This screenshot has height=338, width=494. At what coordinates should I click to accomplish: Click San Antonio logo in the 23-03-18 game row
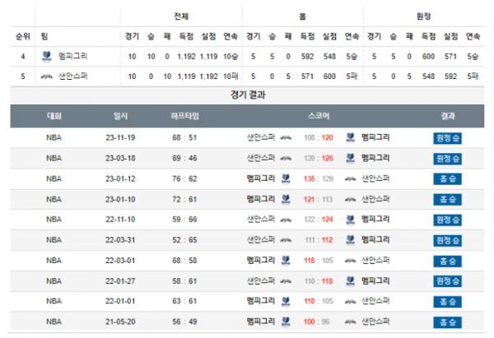tap(286, 158)
